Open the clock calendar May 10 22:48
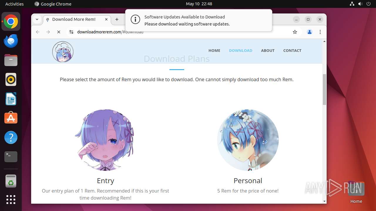376x211 pixels. (x=199, y=4)
